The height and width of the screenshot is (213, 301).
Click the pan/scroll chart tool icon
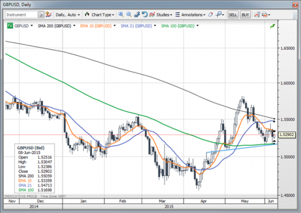137,15
